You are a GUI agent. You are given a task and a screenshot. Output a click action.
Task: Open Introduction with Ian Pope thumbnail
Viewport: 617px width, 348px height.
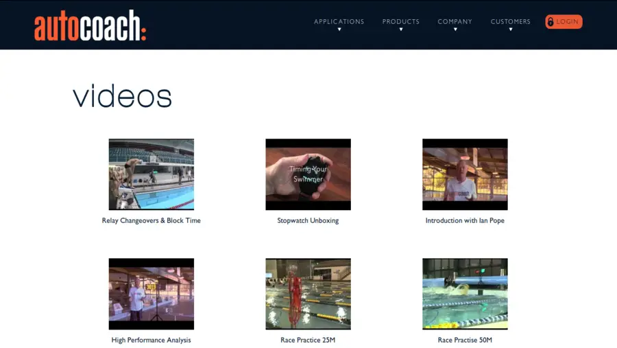point(465,174)
